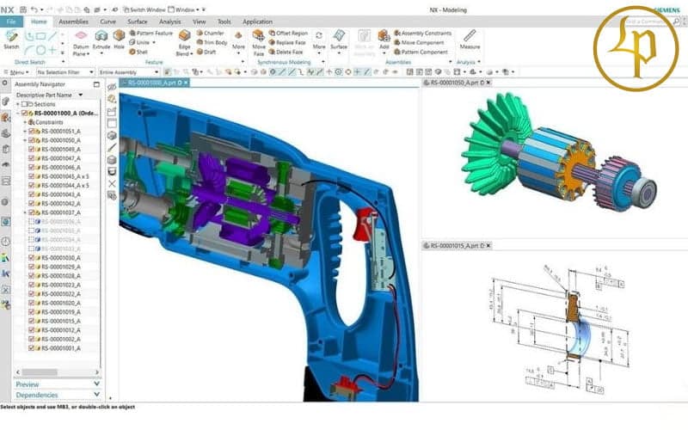
Task: Toggle checkbox for RS-00001001_A
Action: click(x=32, y=348)
